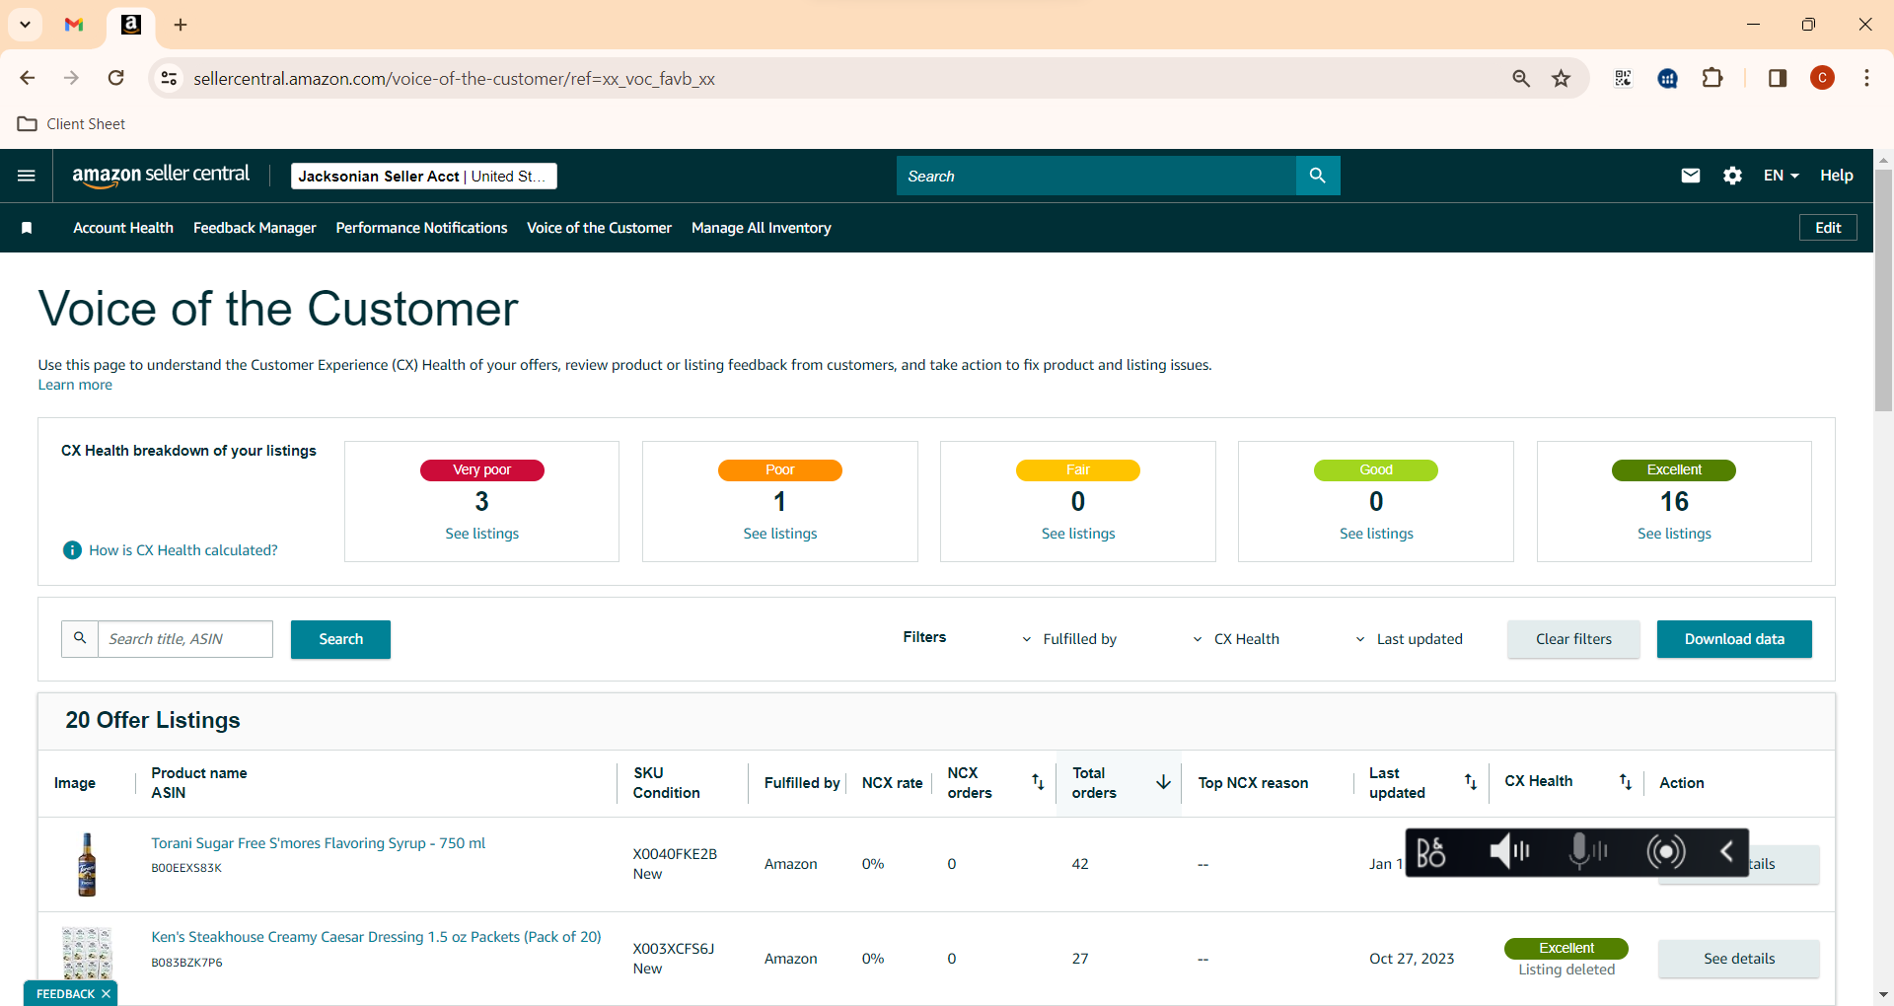The width and height of the screenshot is (1894, 1006).
Task: Open the Client Sheet bookmark folder
Action: [x=72, y=124]
